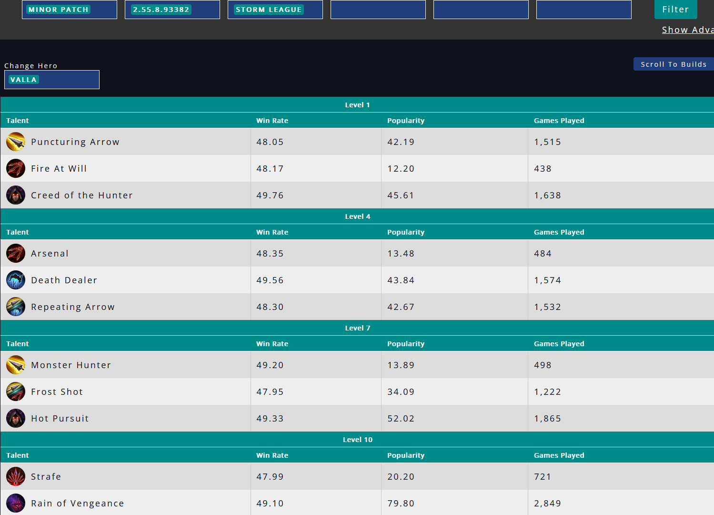Select the Creed of the Hunter name
This screenshot has height=515, width=714.
click(x=82, y=196)
